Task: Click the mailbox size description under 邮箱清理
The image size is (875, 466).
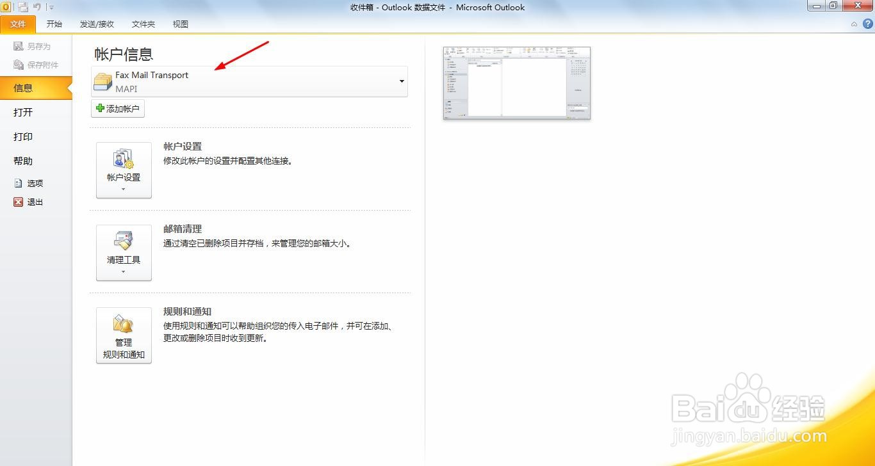Action: (x=258, y=243)
